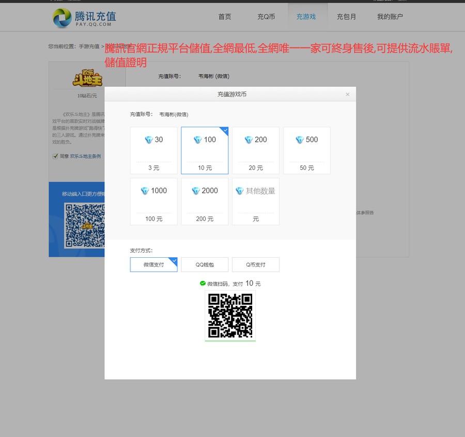The width and height of the screenshot is (465, 437).
Task: Choose Q币支付 payment method
Action: (256, 264)
